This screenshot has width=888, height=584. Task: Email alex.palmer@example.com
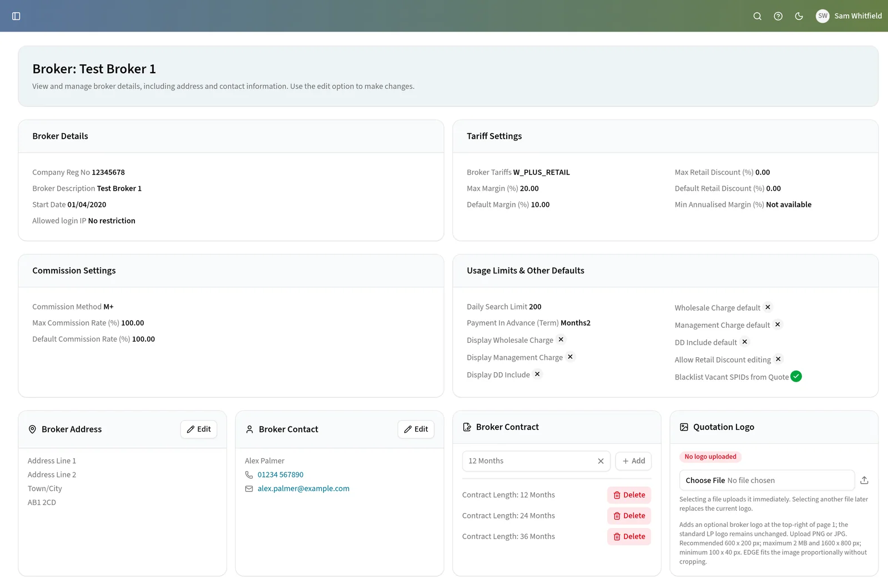point(303,489)
